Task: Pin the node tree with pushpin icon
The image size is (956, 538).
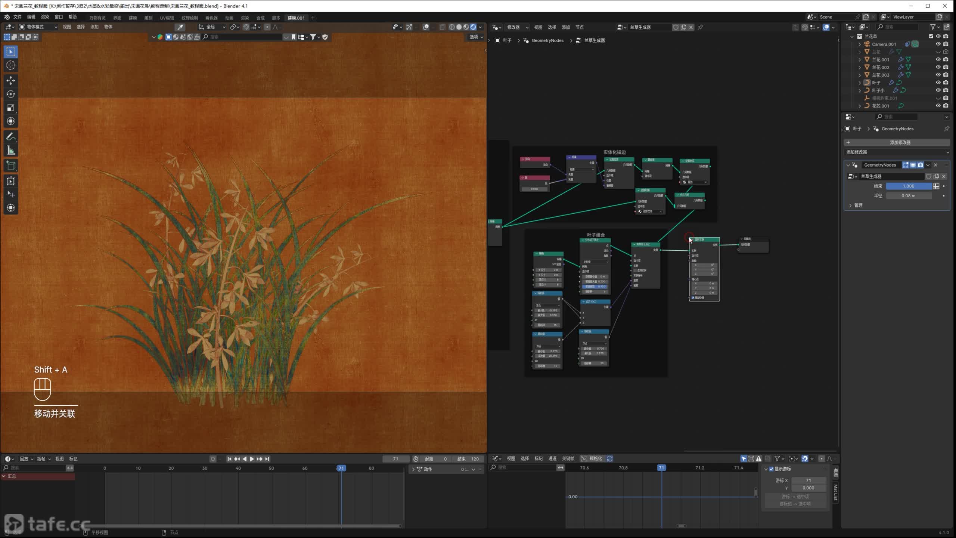Action: 700,27
